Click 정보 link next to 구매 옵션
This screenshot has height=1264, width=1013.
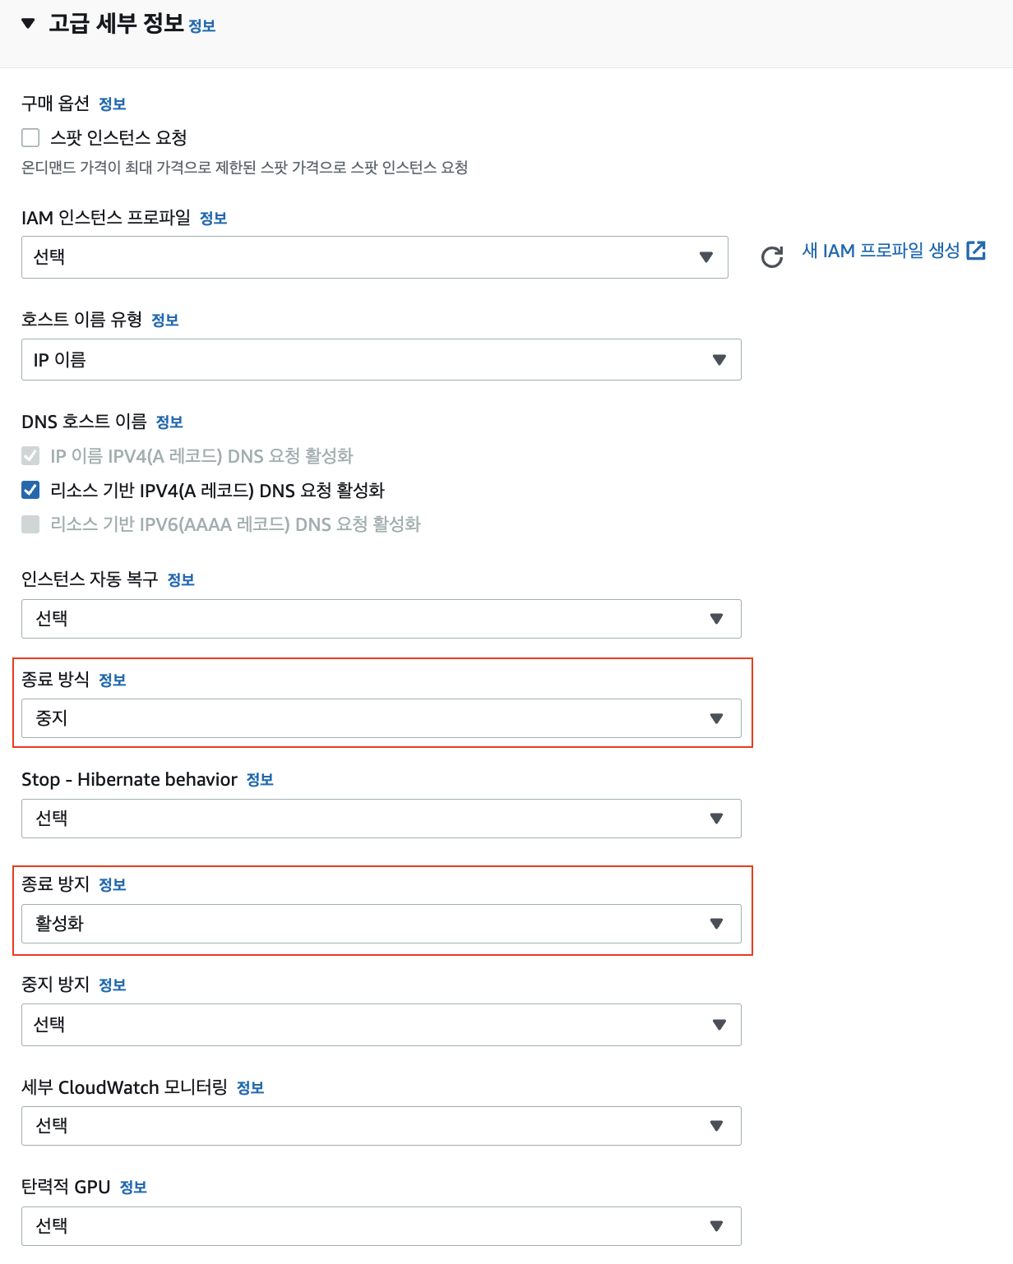[112, 104]
